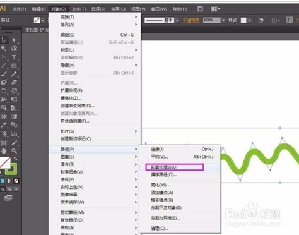Select the Rectangle tool
Viewport: 299px width, 235px height.
click(14, 66)
